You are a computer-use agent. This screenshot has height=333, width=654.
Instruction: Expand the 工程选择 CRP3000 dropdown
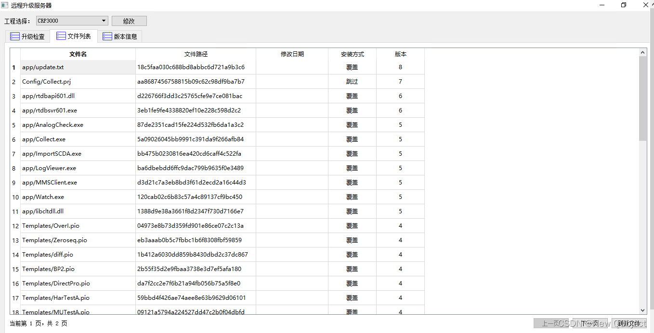pos(72,21)
